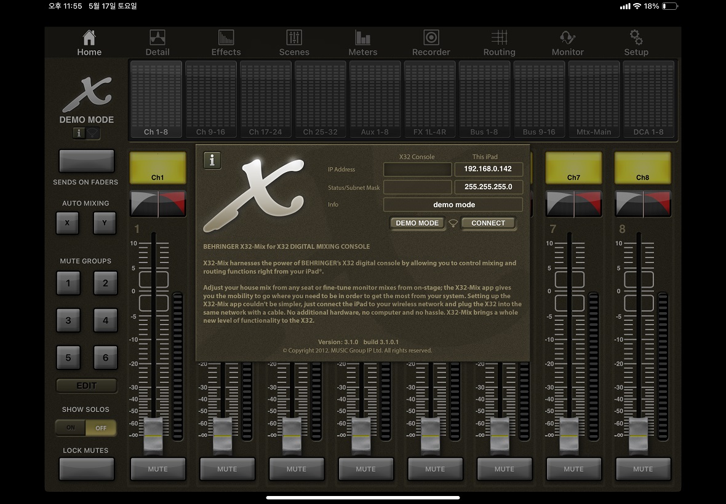Mute channel 5
726x504 pixels.
[x=435, y=469]
